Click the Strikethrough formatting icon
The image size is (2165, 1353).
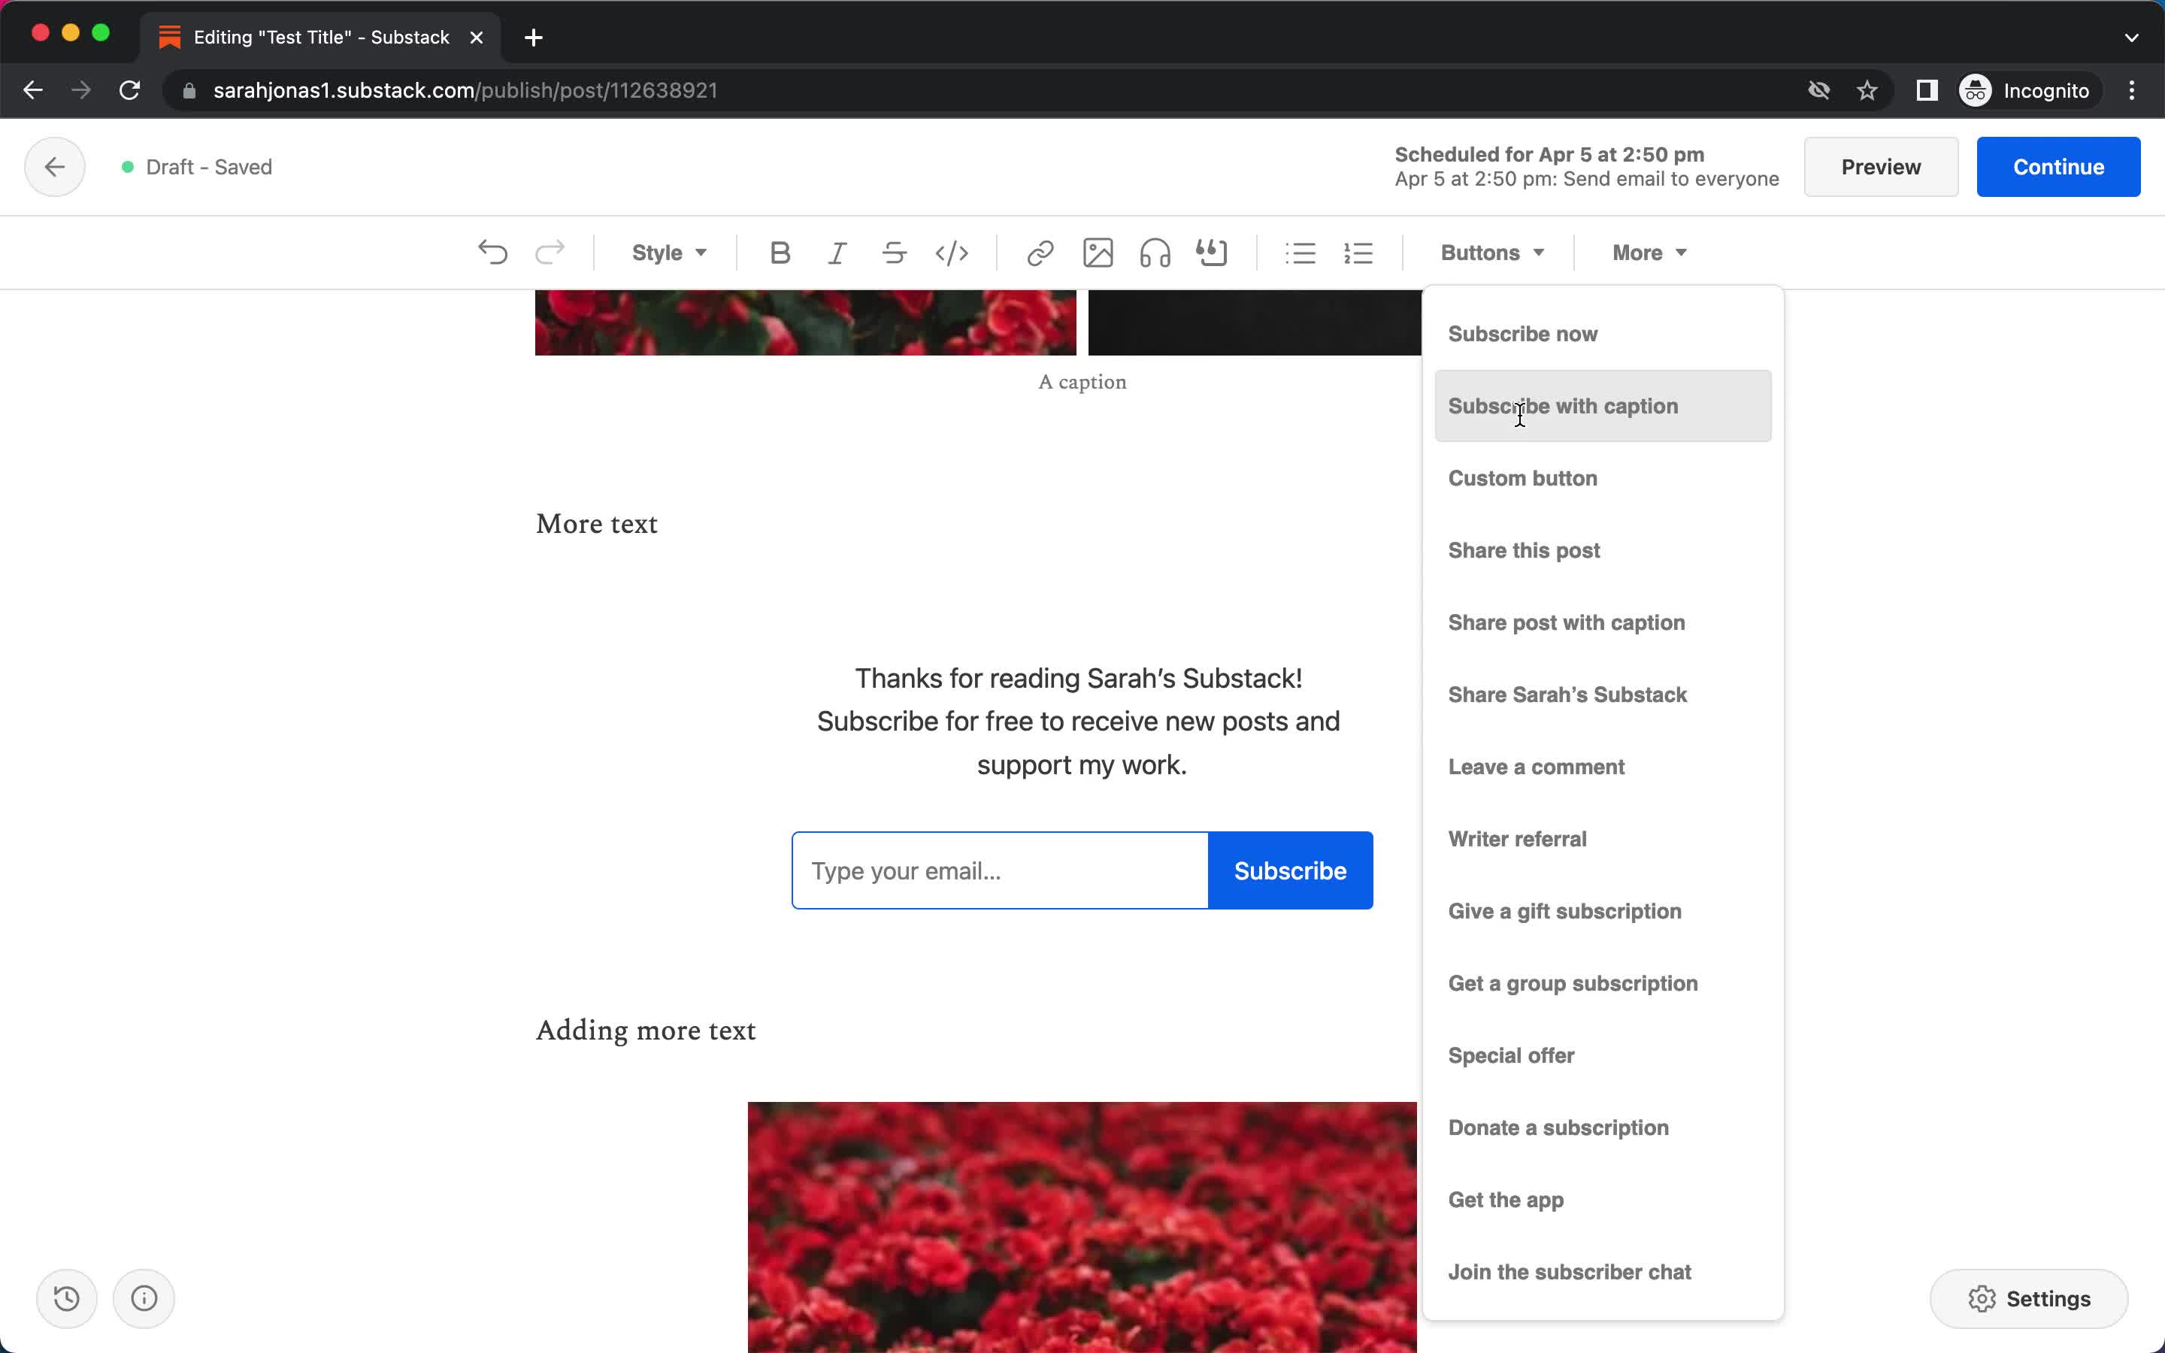895,253
